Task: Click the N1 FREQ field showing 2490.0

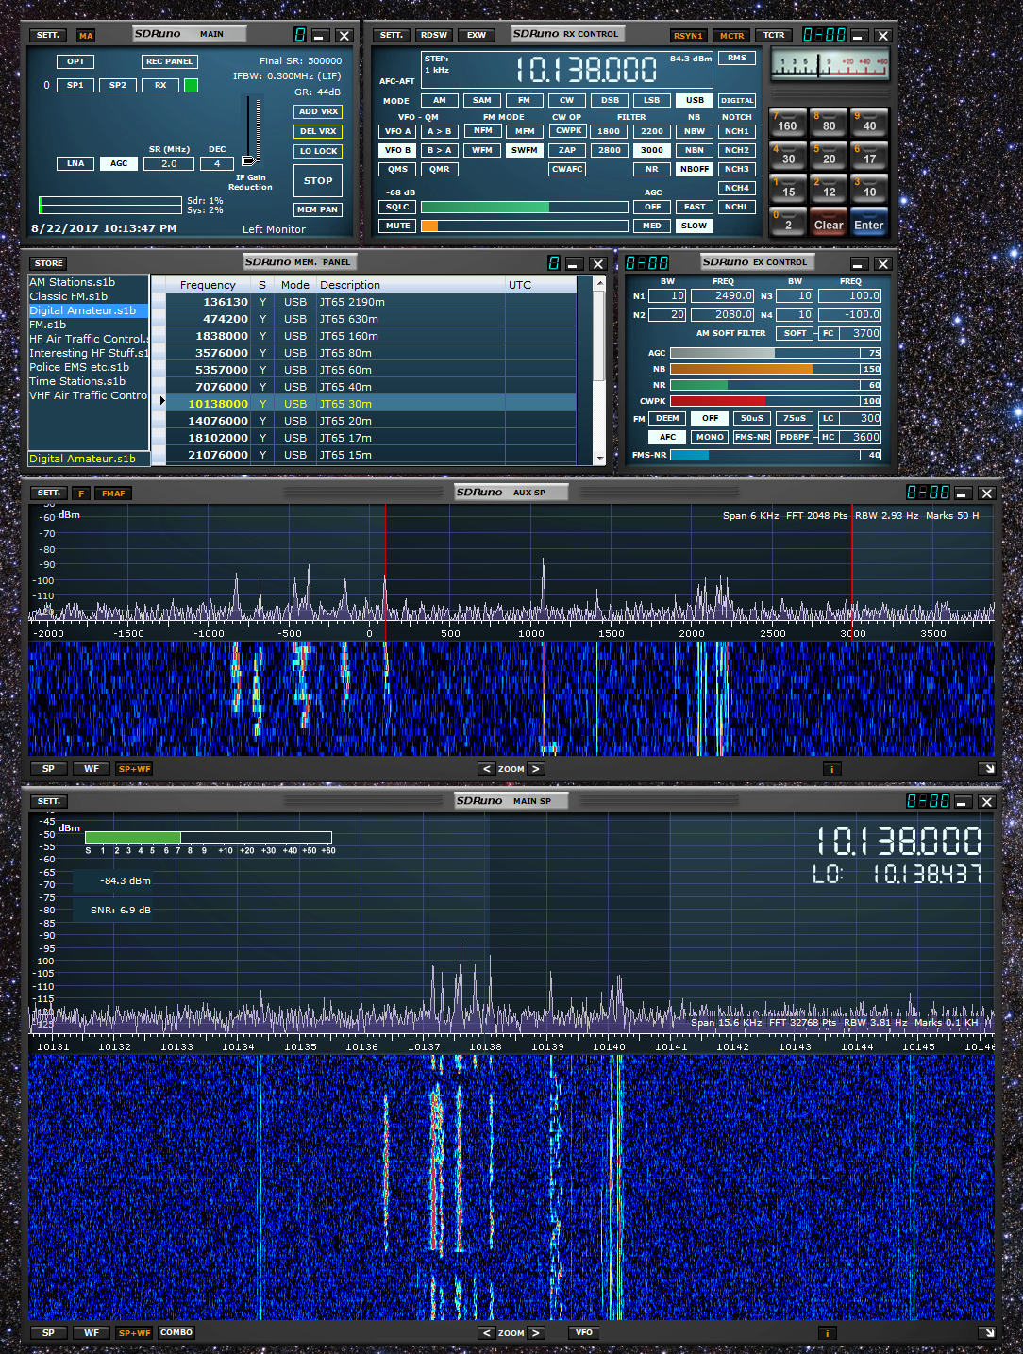Action: 723,296
